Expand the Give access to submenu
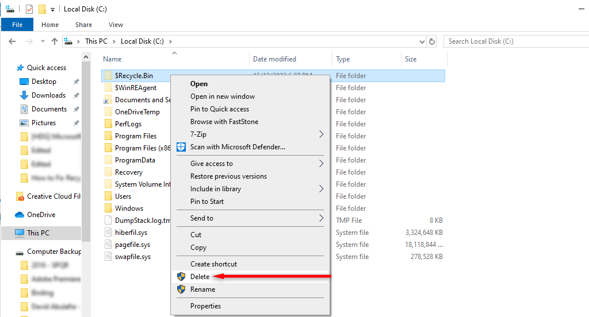Screen dimensions: 589x317 click(x=321, y=164)
